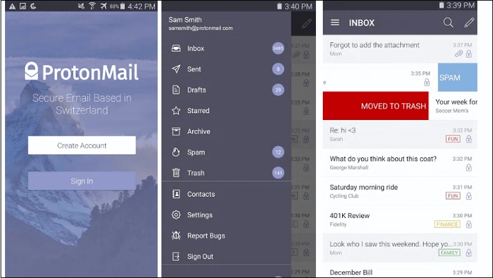Click the Sign Out door icon
The width and height of the screenshot is (493, 278).
[176, 256]
